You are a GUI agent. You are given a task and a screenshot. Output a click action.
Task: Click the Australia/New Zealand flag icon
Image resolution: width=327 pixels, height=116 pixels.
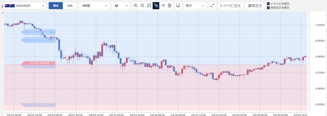[x=10, y=6]
